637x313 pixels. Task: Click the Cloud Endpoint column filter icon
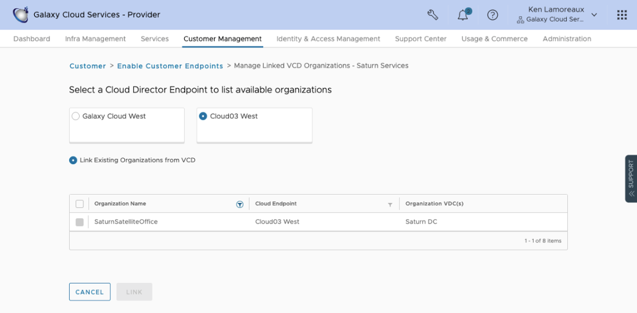click(390, 204)
